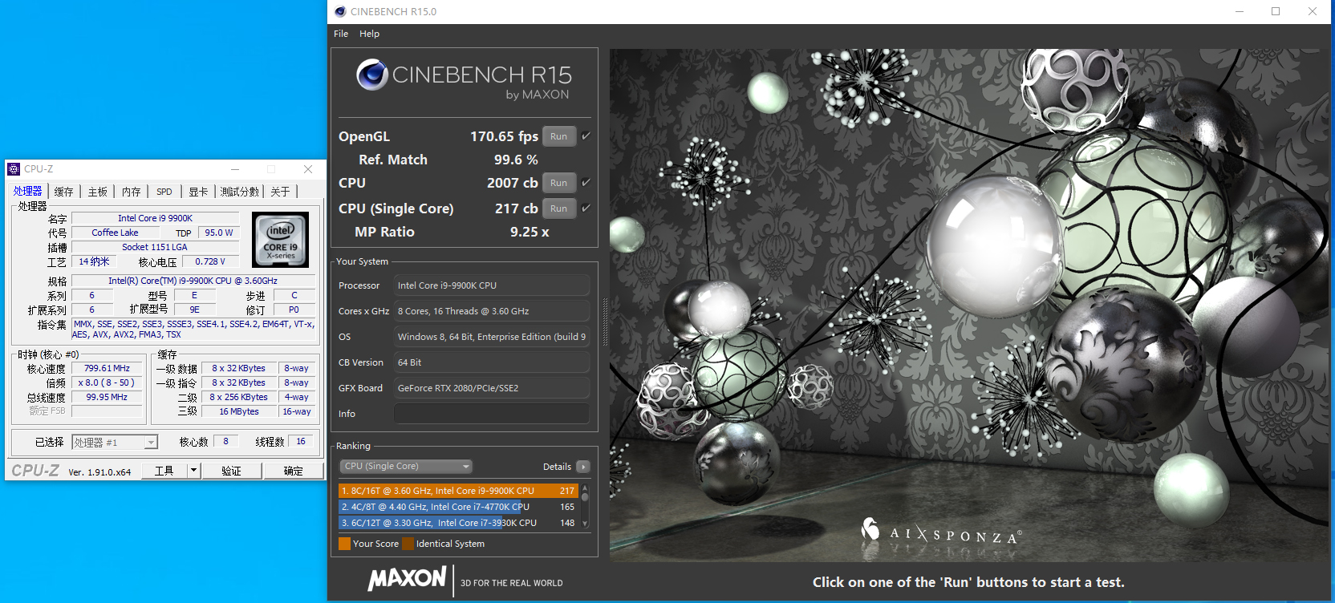Expand the 工具 button dropdown arrow
The width and height of the screenshot is (1335, 603).
pos(193,471)
